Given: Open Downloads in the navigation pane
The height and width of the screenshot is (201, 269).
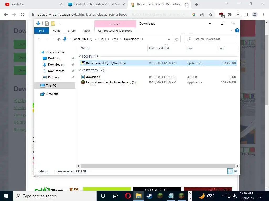Looking at the screenshot, I should [56, 65].
